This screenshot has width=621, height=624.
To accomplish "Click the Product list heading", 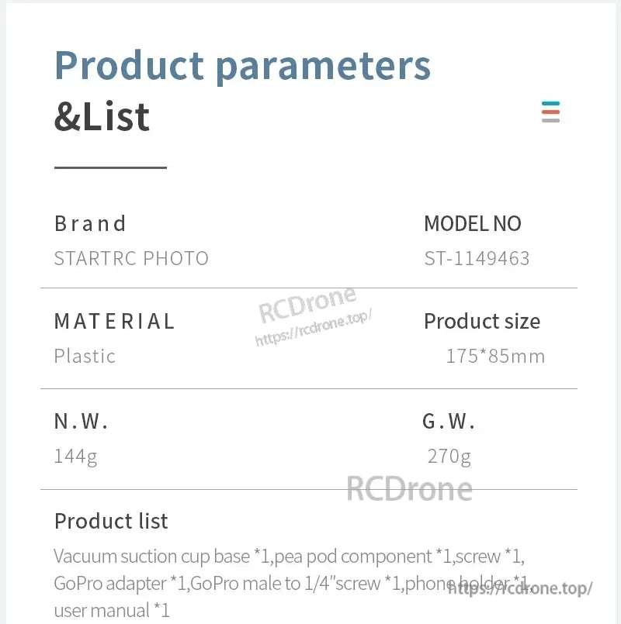I will 111,521.
